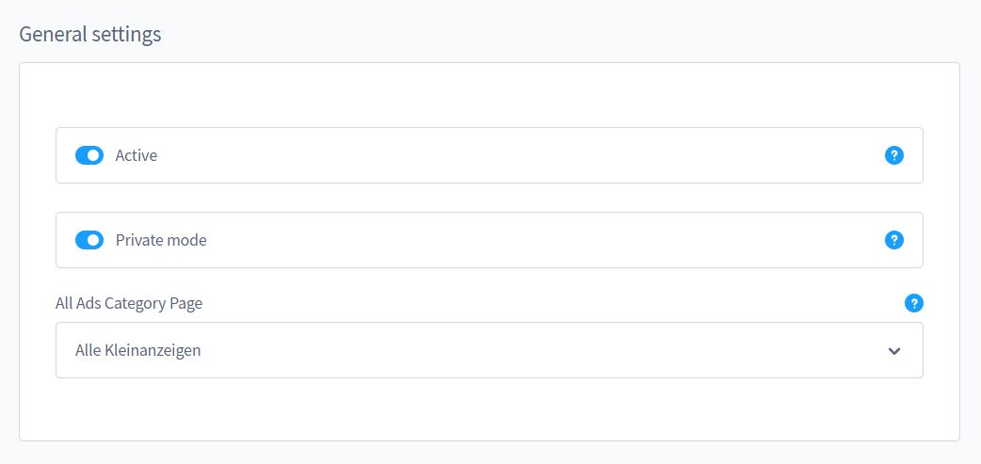
Task: Click white knob of Private mode toggle
Action: pos(94,240)
